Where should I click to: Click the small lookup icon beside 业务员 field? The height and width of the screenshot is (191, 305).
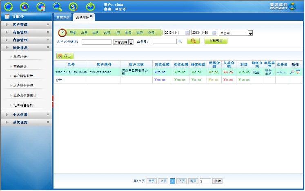click(180, 42)
